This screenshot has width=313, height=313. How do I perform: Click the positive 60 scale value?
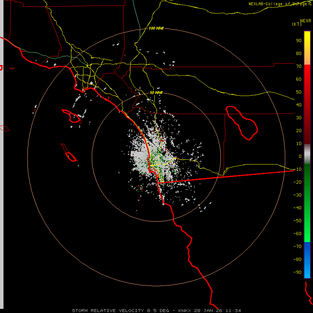(299, 79)
